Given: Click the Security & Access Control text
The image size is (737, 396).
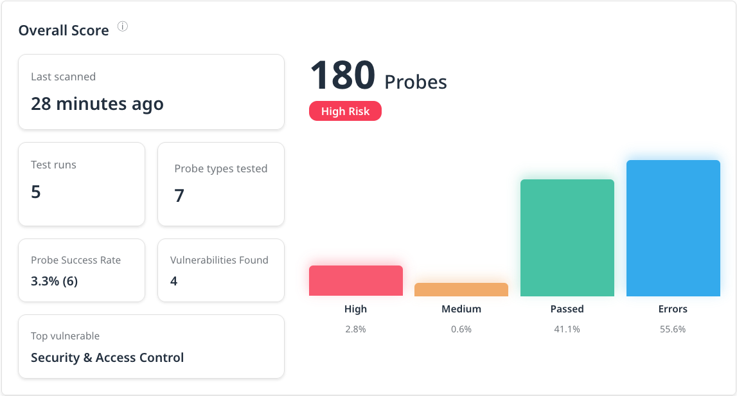Looking at the screenshot, I should (x=107, y=357).
